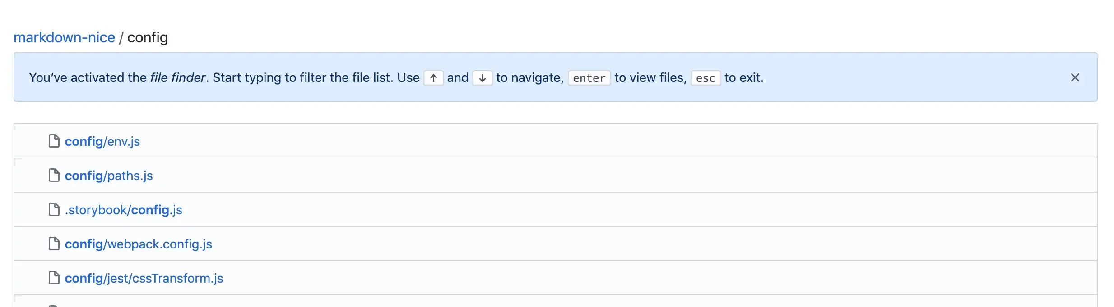Image resolution: width=1114 pixels, height=307 pixels.
Task: Click the italic 'file finder' text
Action: coord(178,77)
